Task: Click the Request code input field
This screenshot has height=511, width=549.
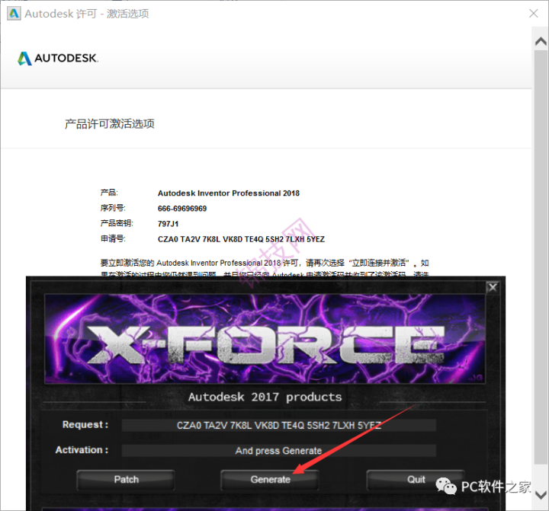Action: point(279,425)
